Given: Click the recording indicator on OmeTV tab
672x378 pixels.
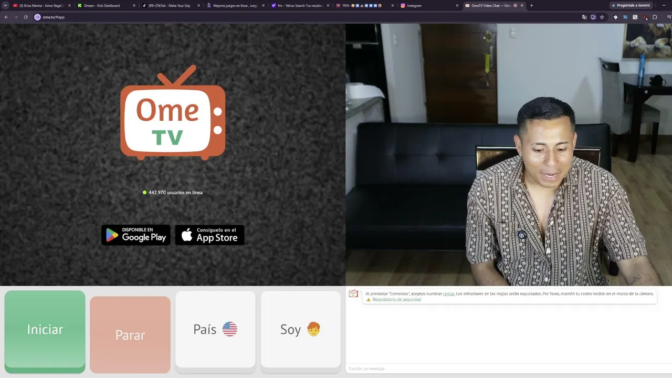Looking at the screenshot, I should click(515, 5).
